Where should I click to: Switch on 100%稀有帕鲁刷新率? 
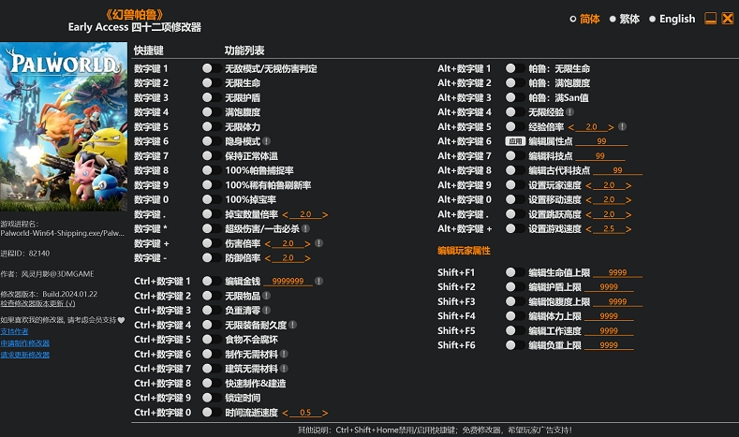212,185
